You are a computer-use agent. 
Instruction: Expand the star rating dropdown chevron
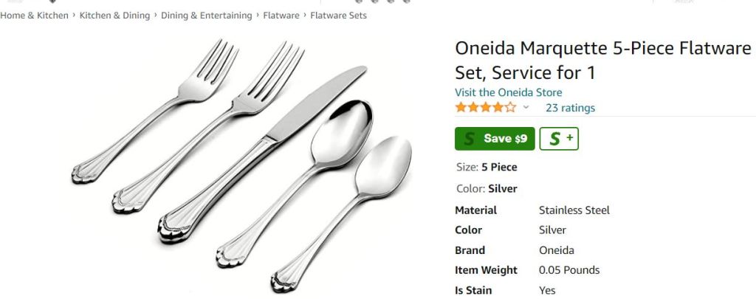tap(526, 108)
